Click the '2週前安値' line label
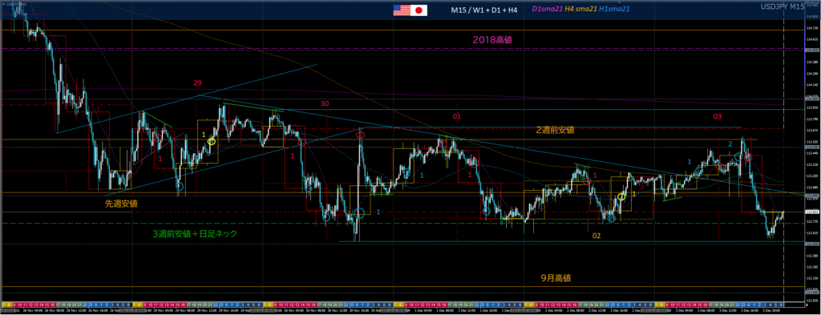The height and width of the screenshot is (315, 821). 555,131
